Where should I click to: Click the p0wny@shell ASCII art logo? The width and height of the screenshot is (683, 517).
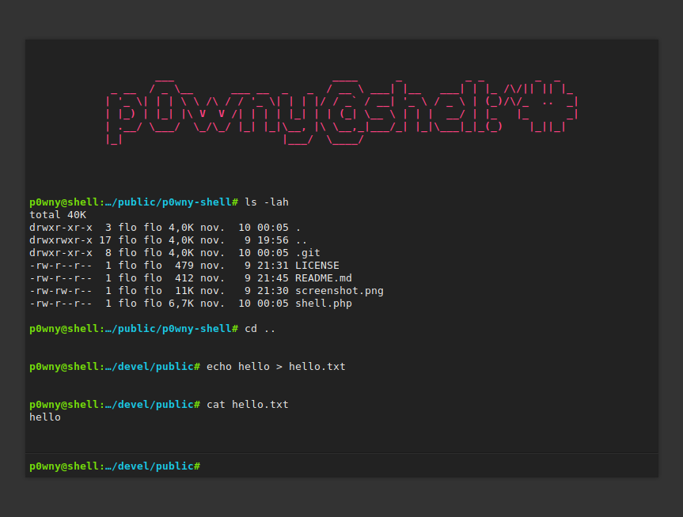(x=342, y=112)
